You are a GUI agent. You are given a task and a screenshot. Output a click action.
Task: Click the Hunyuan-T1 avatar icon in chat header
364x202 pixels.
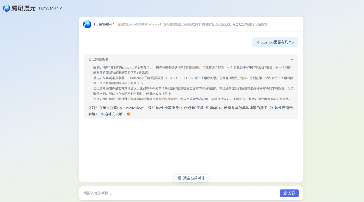click(x=87, y=24)
